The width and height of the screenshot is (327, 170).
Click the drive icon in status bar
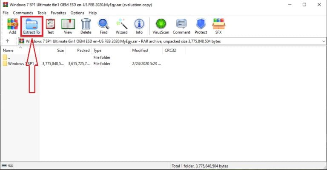click(x=4, y=165)
